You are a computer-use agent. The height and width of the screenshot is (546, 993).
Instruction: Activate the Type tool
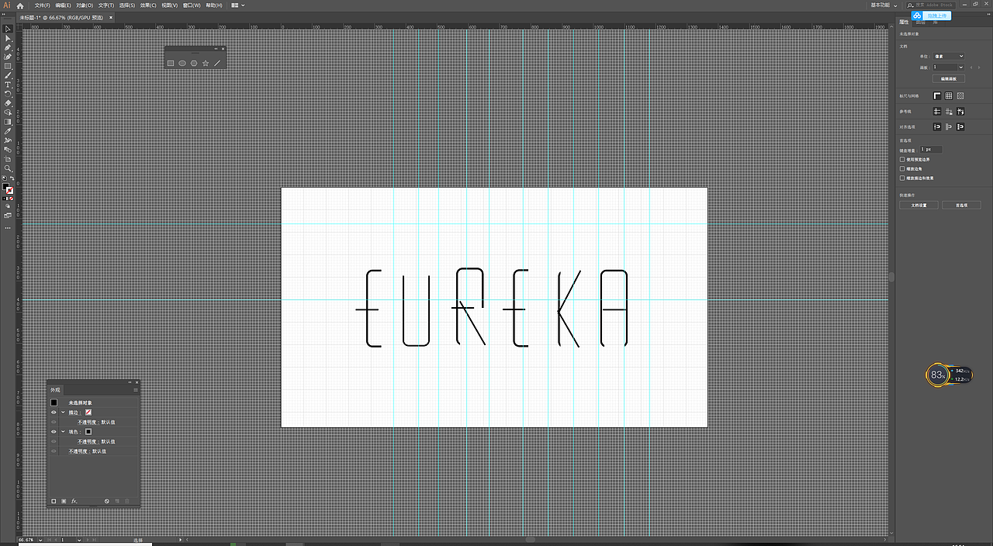point(8,83)
